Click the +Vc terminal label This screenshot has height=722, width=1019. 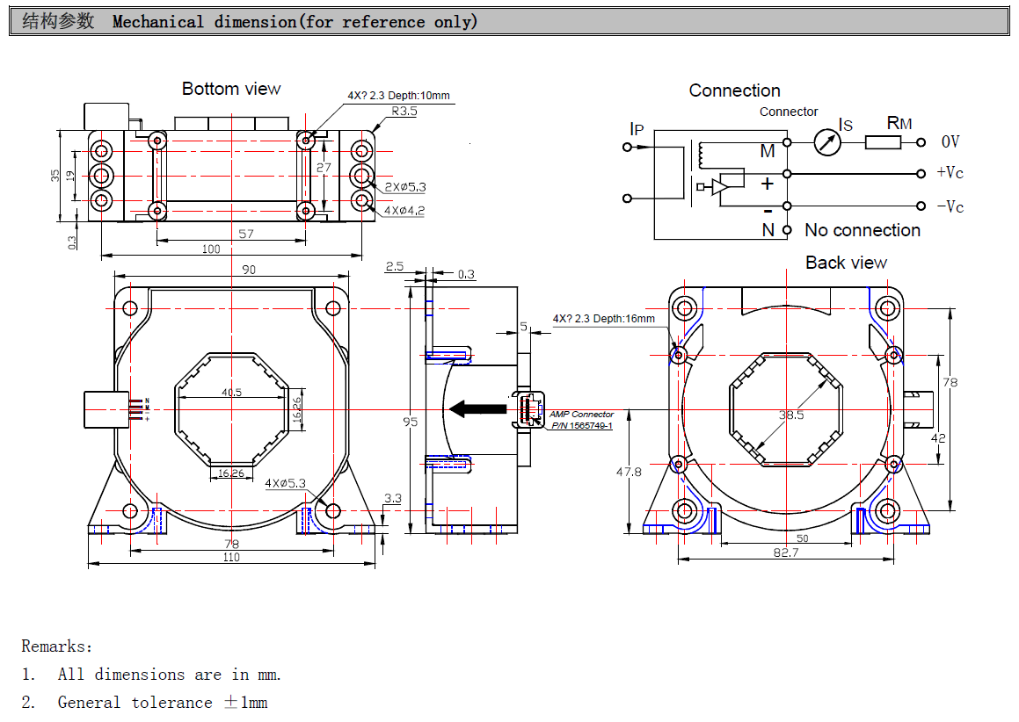(950, 172)
